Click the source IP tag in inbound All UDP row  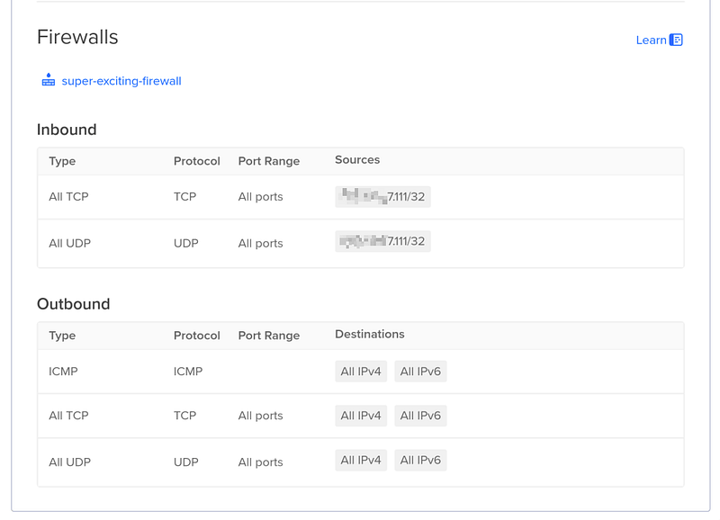382,241
